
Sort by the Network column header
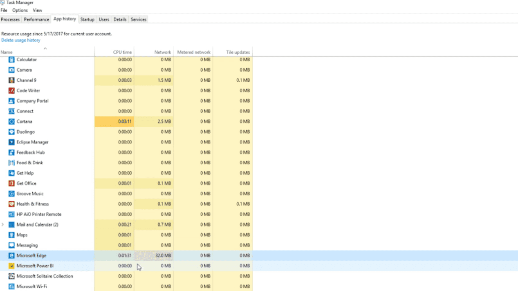(x=162, y=52)
